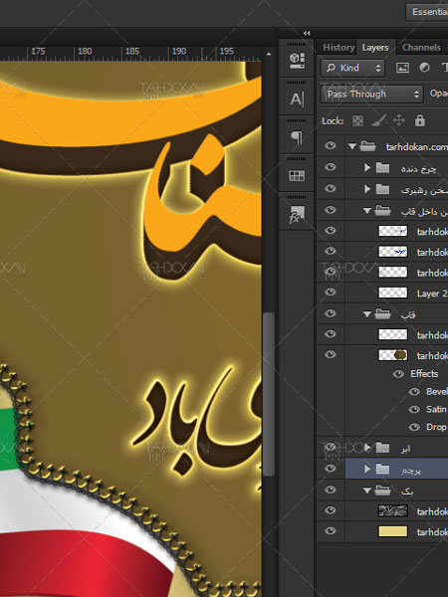The image size is (448, 597).
Task: Open the Essentials workspace switcher
Action: click(427, 12)
